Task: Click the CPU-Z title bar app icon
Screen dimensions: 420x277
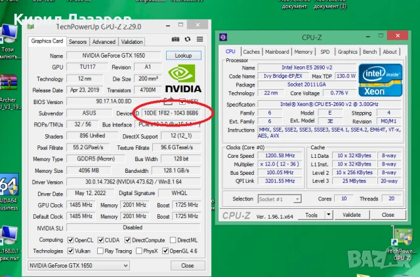Action: [223, 37]
